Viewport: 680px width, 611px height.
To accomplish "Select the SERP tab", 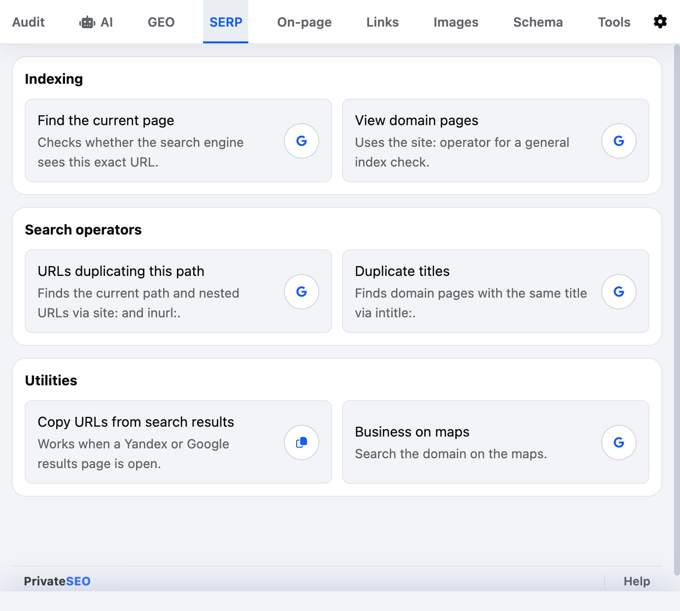I will [226, 22].
